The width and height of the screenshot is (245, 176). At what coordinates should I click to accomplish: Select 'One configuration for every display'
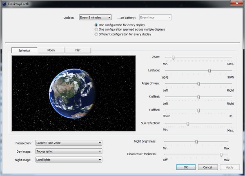pyautogui.click(x=96, y=25)
